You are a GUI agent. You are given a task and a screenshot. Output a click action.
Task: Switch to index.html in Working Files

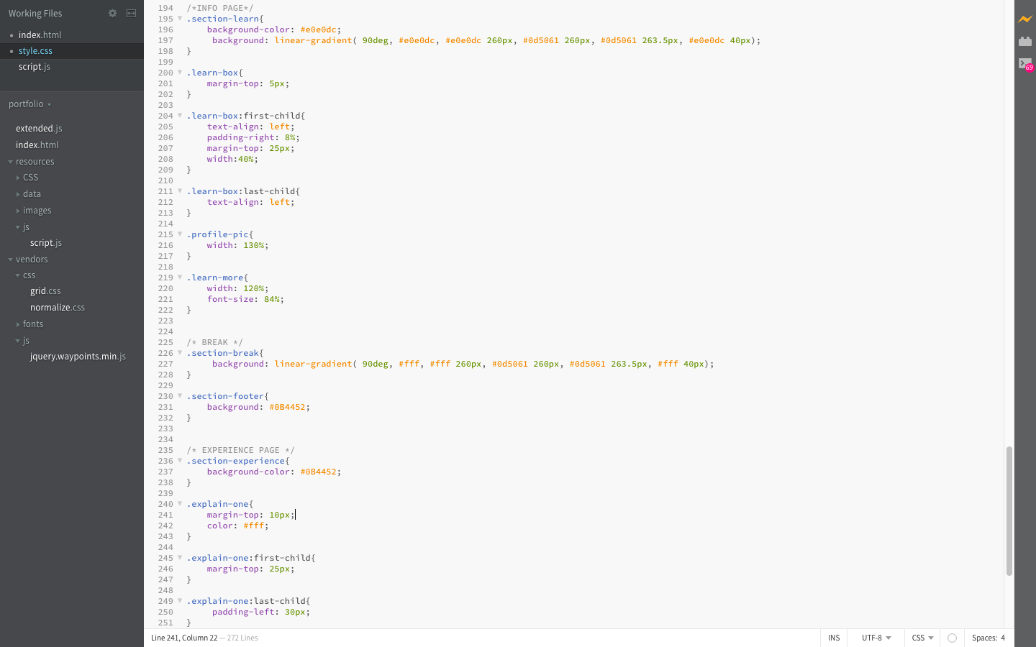pos(40,35)
